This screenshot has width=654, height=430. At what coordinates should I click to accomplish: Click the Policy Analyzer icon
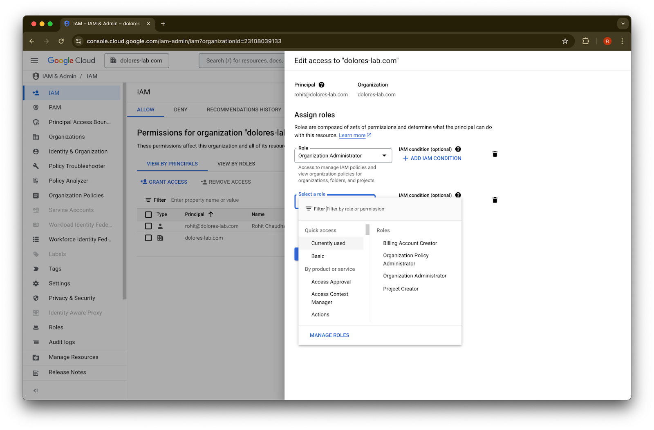tap(36, 181)
